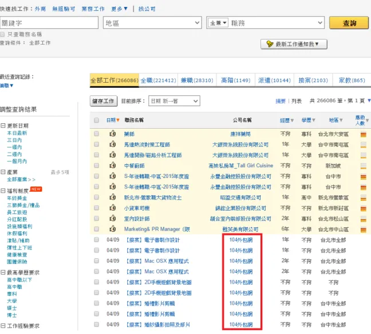Click the yellow 查詢 search button
371x334 pixels.
(x=349, y=23)
